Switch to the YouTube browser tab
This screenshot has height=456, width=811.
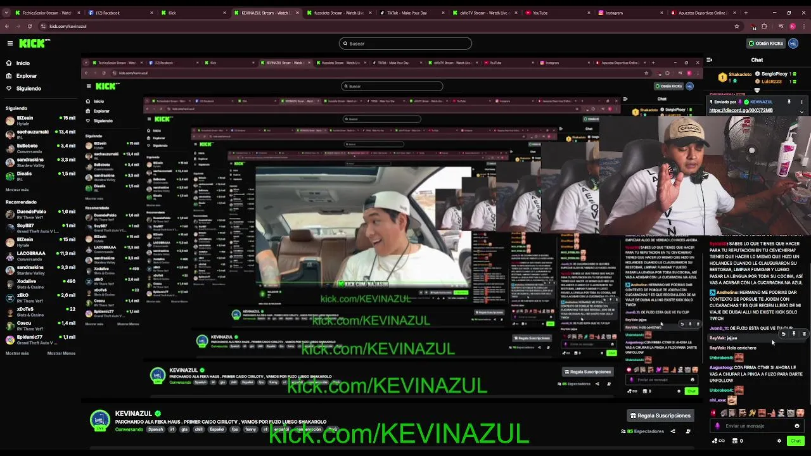[559, 13]
